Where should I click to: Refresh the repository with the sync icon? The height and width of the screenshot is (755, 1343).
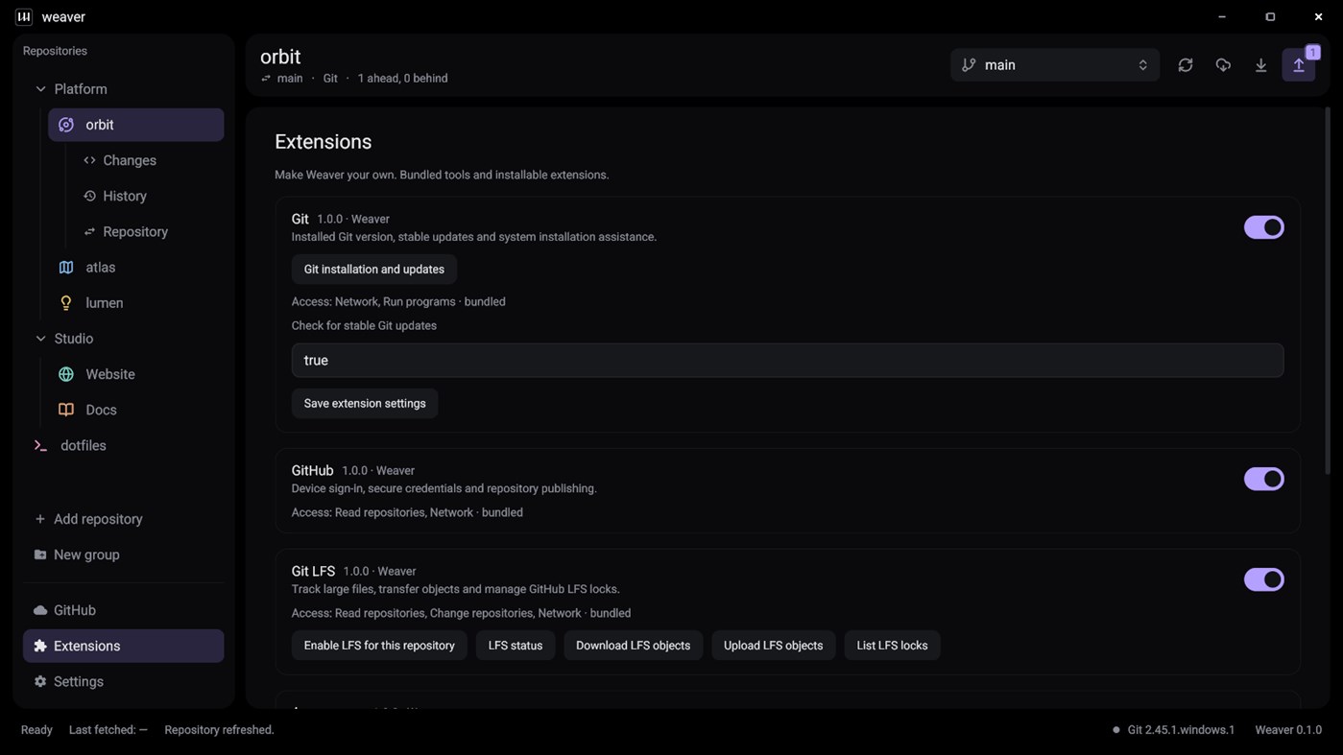tap(1186, 65)
